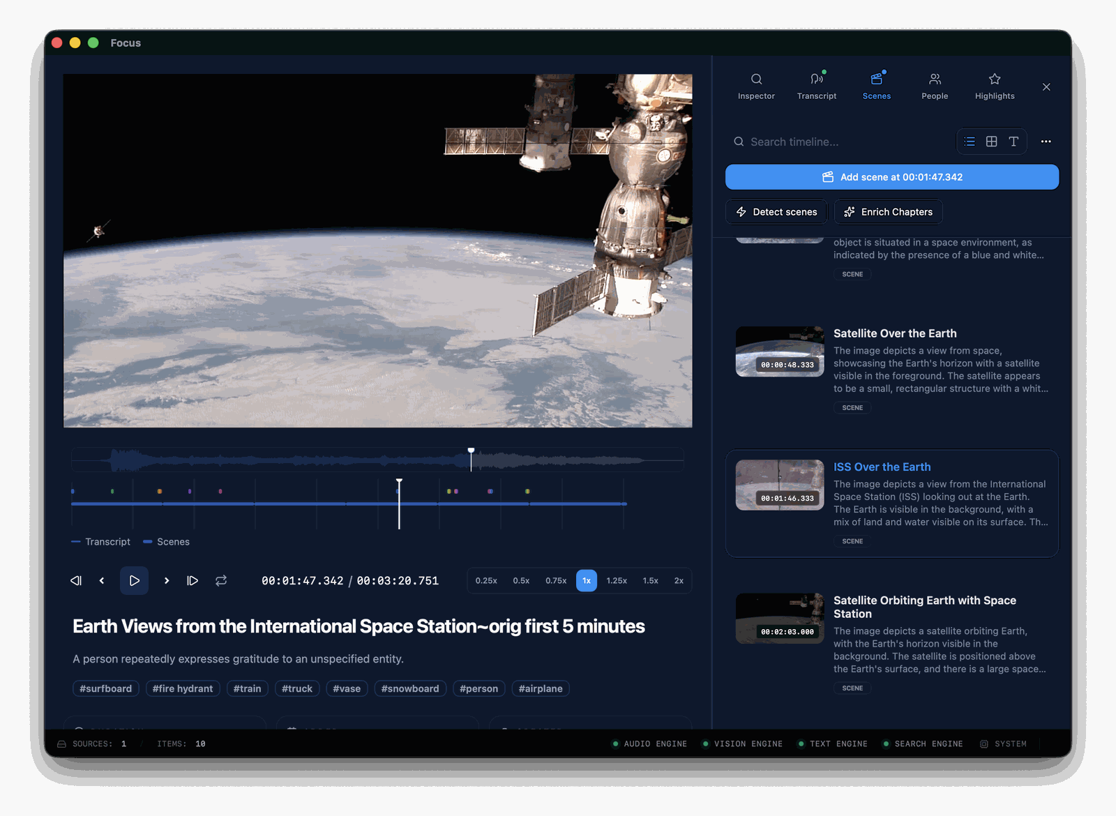Screen dimensions: 1116x816
Task: Select the #truck tag
Action: [297, 688]
